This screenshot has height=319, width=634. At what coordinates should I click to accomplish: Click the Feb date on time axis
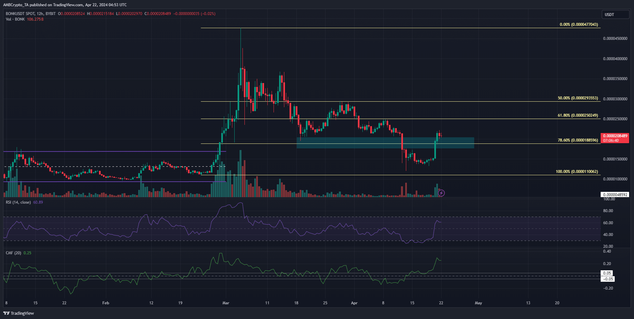coord(106,303)
